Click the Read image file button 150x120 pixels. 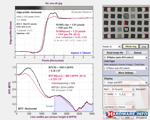click(x=115, y=53)
